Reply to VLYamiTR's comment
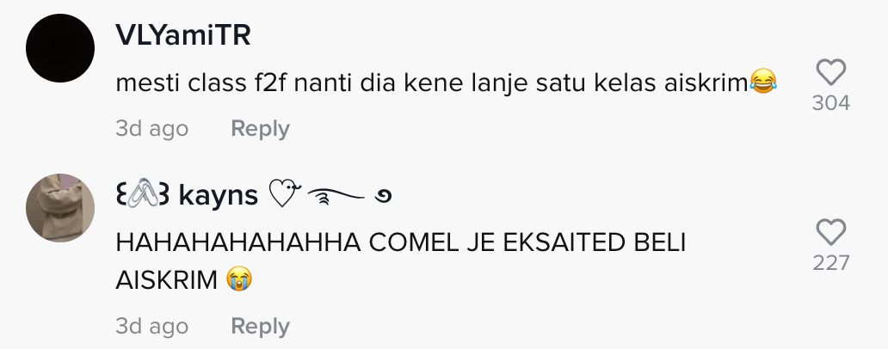The image size is (888, 349). coord(260,128)
